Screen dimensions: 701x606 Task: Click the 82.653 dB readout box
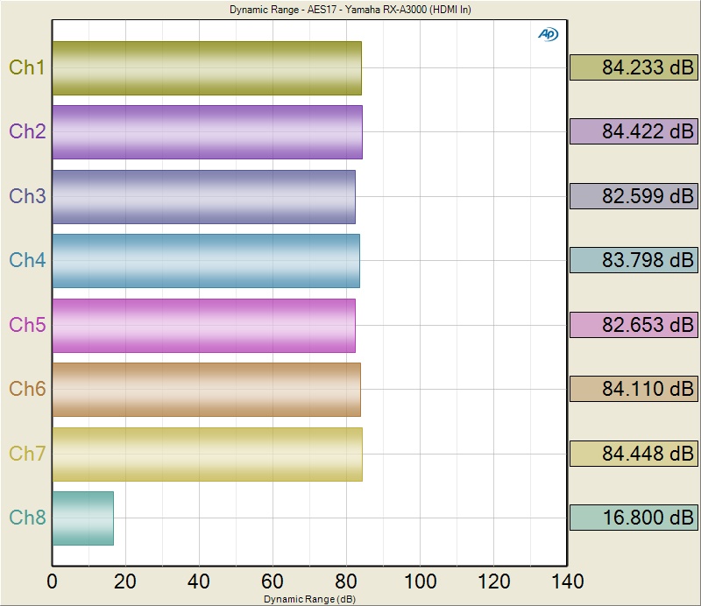coord(634,325)
